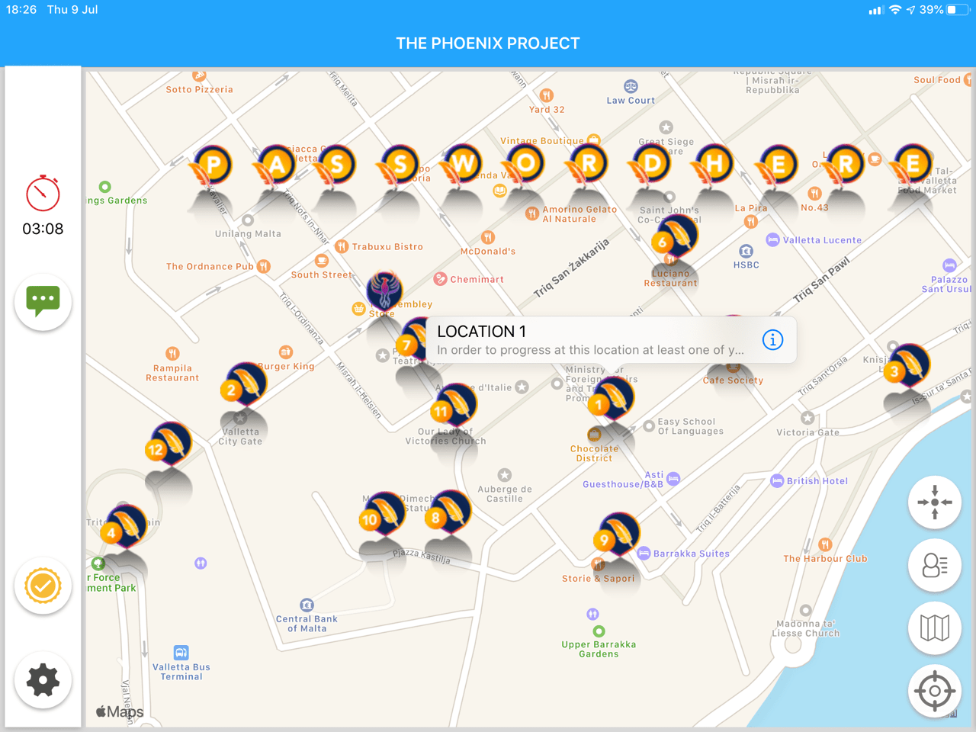
Task: Tap the letter W password marker
Action: point(462,165)
